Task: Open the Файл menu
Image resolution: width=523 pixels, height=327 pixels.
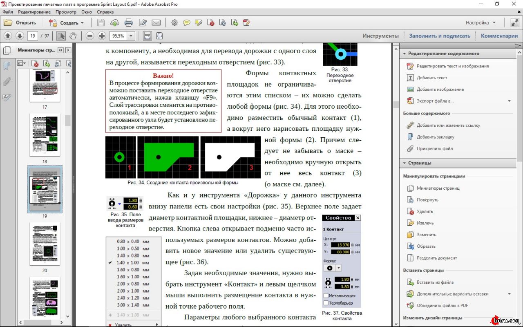Action: [x=8, y=12]
